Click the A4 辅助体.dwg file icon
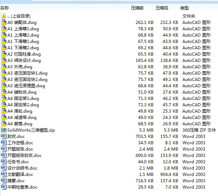The height and width of the screenshot is (196, 218). (x=4, y=92)
